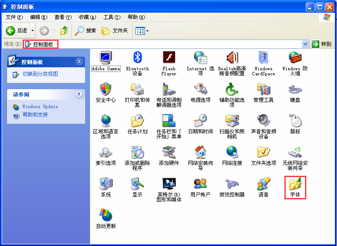Click the 搜索 toolbar button
The image size is (337, 246).
pos(85,31)
